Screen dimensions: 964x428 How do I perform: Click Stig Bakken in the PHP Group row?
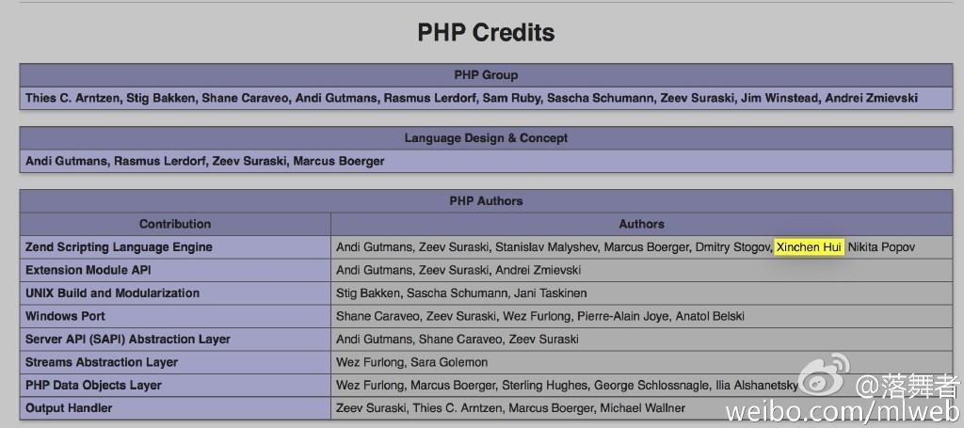coord(160,98)
